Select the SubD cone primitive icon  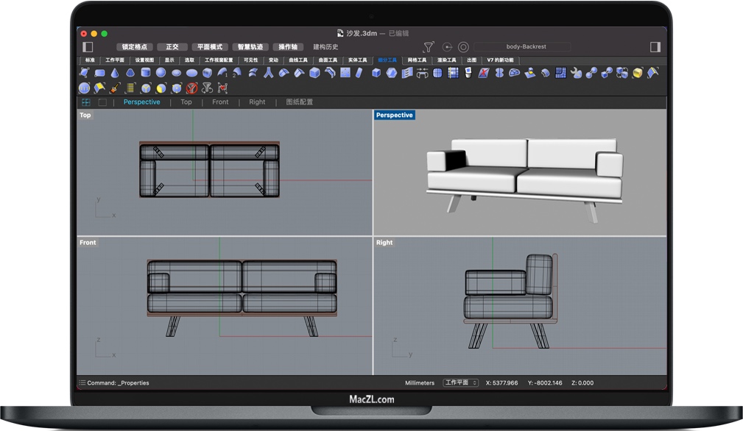coord(115,73)
